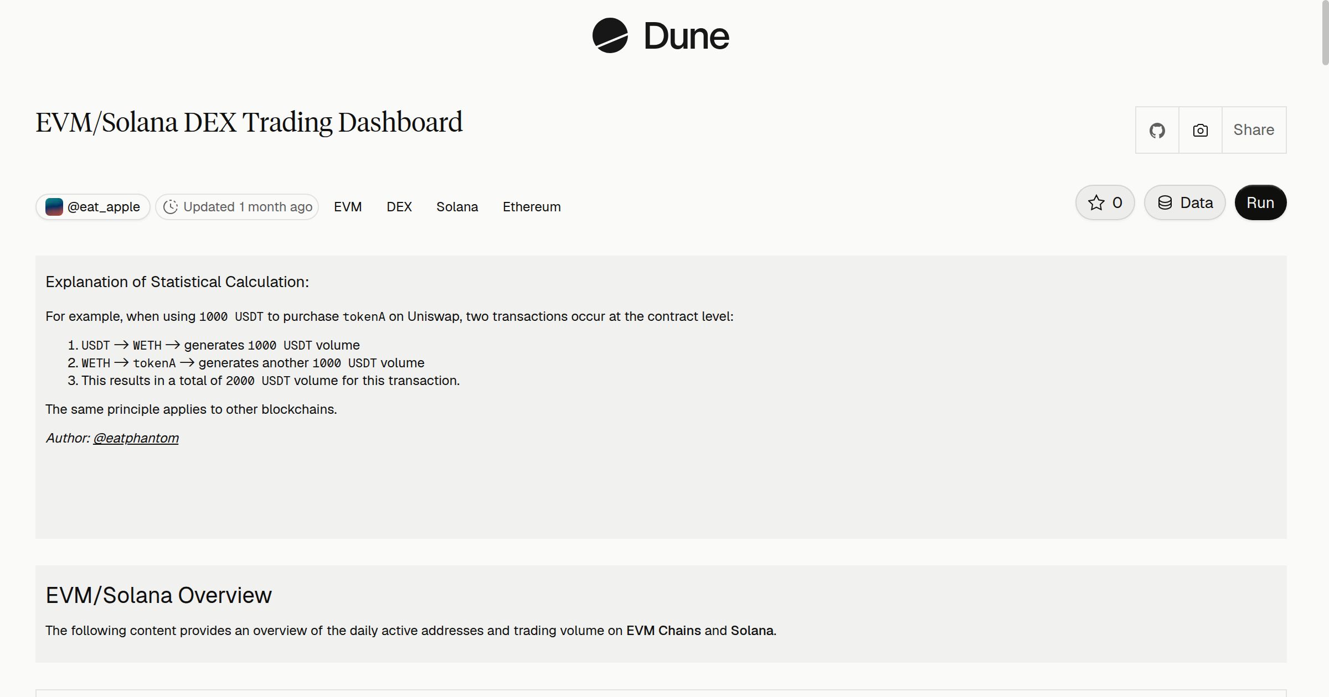Click the clock icon in updated badge
This screenshot has height=697, width=1329.
(171, 207)
